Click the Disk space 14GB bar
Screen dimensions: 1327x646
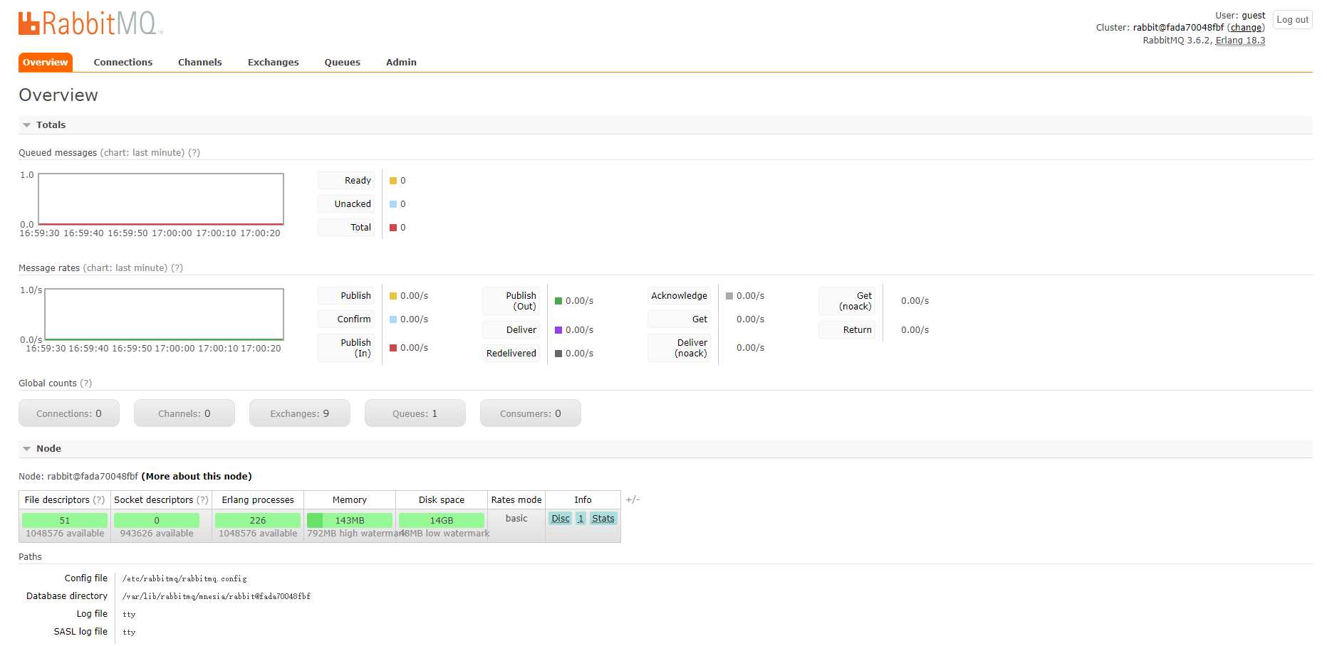pos(442,520)
